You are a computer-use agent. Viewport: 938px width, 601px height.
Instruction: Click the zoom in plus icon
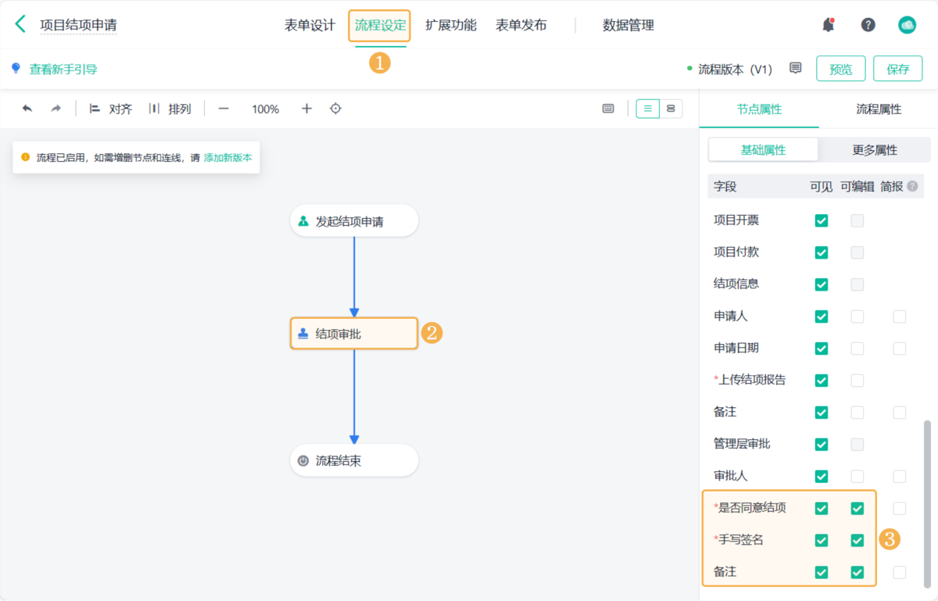(306, 109)
